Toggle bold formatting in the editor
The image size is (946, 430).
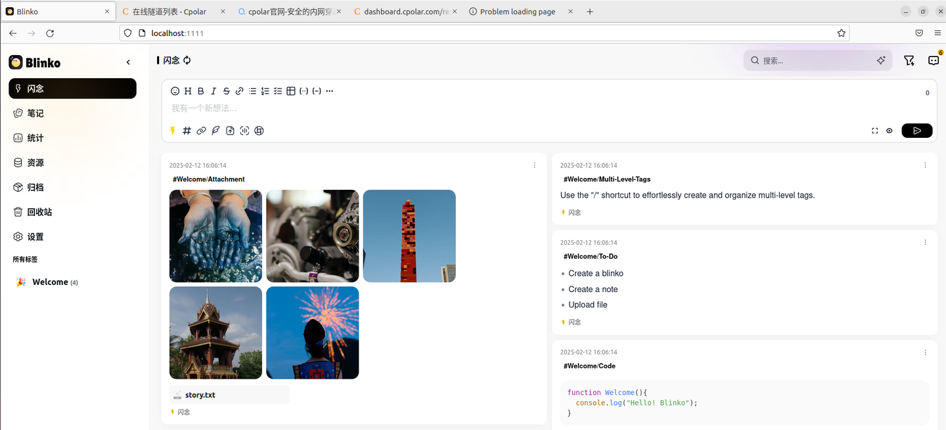pyautogui.click(x=200, y=91)
